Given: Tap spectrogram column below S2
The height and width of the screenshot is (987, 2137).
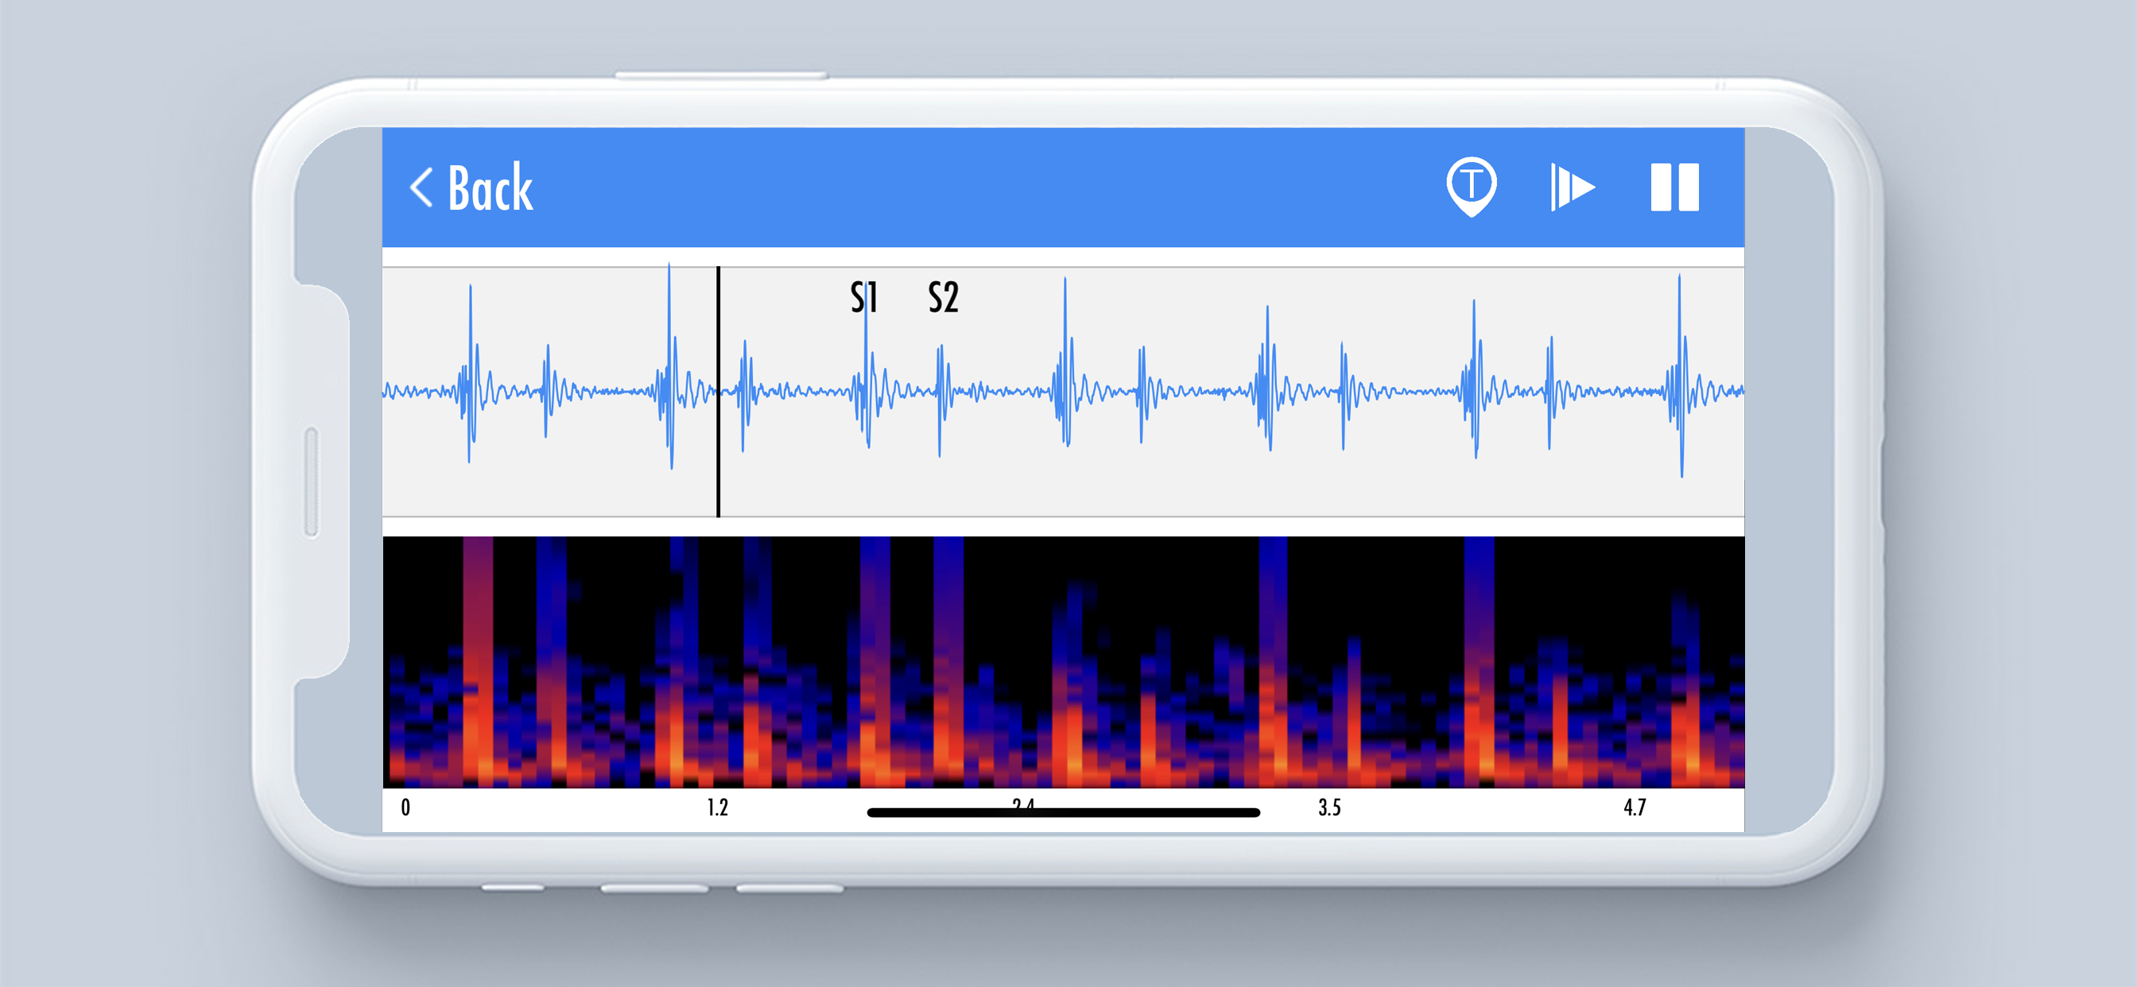Looking at the screenshot, I should (948, 664).
